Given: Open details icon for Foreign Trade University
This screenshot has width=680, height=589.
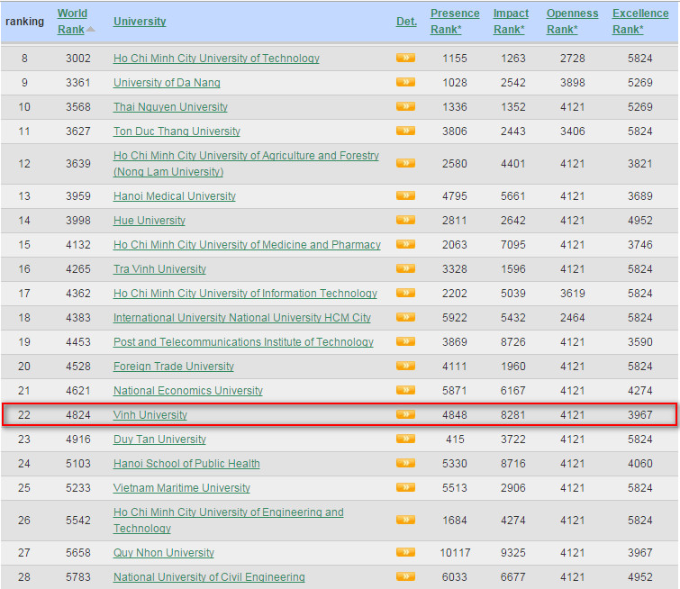Looking at the screenshot, I should pos(405,366).
